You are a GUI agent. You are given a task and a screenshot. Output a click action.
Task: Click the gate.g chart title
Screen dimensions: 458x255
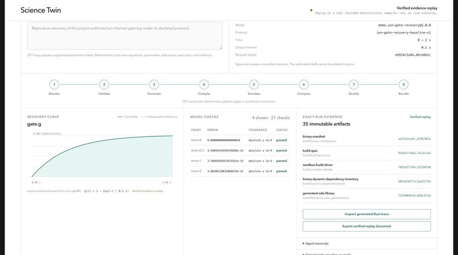(34, 124)
